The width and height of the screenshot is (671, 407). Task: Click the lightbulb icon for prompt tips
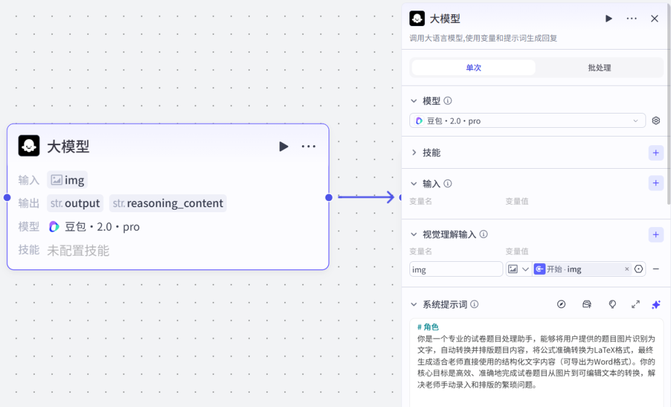coord(613,304)
